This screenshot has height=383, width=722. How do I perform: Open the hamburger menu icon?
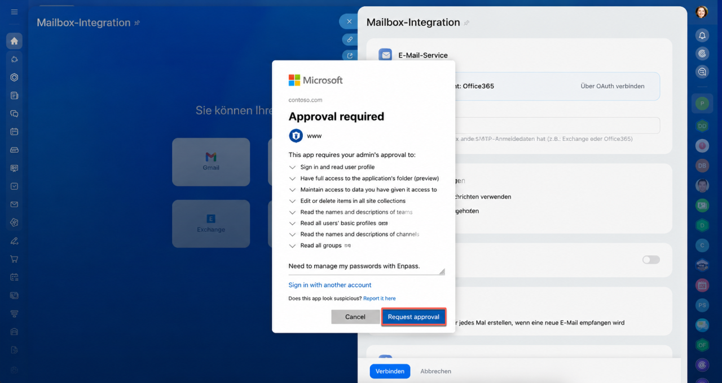coord(14,12)
